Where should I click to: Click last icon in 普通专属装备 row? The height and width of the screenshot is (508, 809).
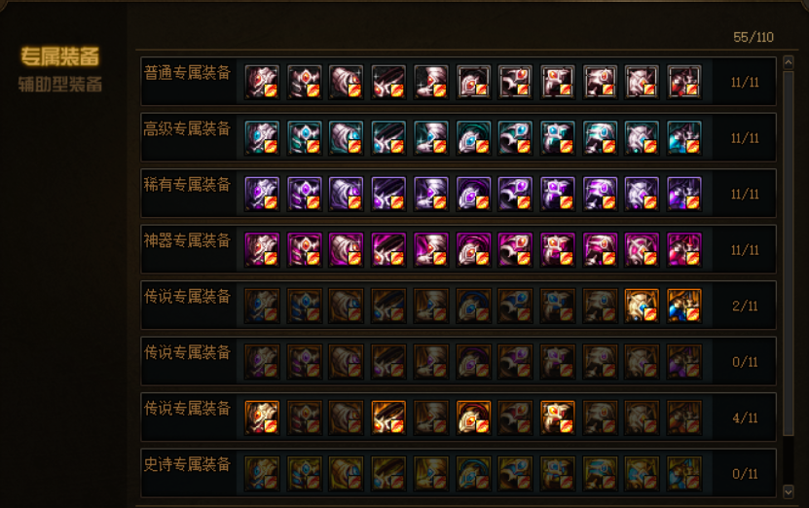684,82
